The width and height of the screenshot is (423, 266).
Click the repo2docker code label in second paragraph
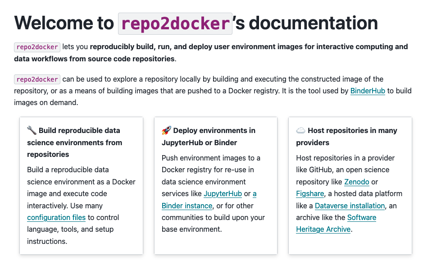[36, 79]
